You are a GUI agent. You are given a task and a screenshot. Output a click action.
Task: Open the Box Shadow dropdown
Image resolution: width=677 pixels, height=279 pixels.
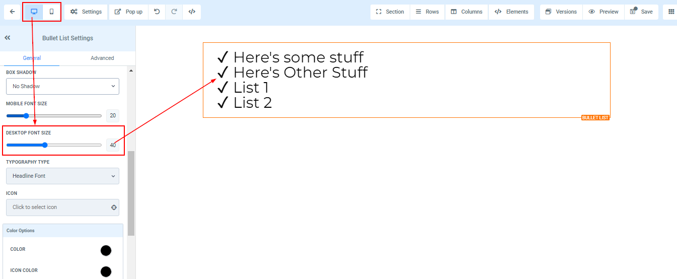[x=62, y=86]
